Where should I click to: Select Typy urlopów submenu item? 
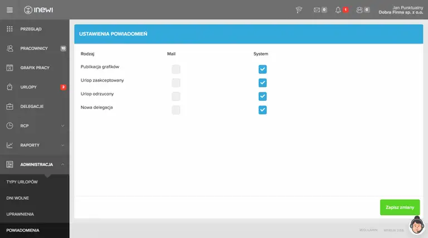pos(22,182)
